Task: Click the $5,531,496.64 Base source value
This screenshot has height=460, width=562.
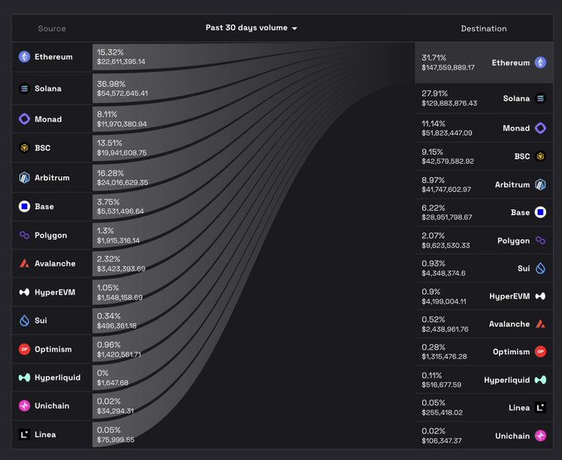Action: (120, 211)
